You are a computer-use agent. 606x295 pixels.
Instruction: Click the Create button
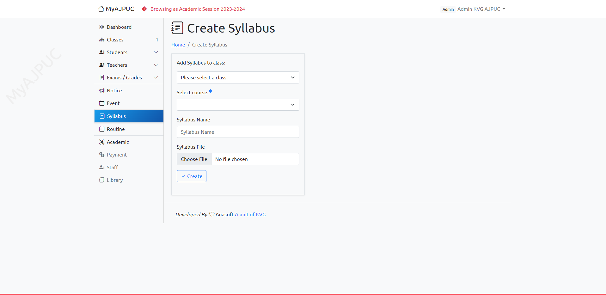(x=192, y=176)
